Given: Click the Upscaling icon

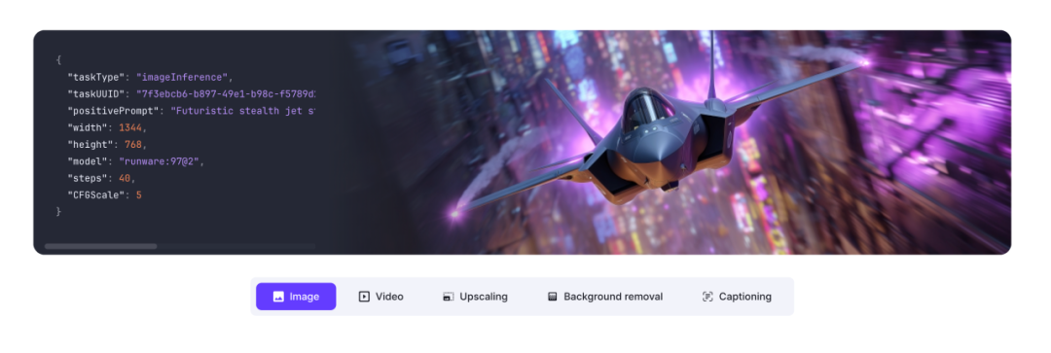Looking at the screenshot, I should tap(449, 297).
